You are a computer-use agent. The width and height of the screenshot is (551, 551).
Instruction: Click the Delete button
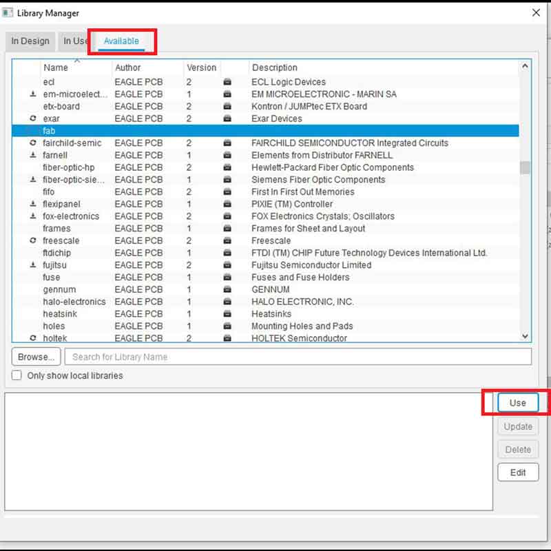[x=518, y=450]
